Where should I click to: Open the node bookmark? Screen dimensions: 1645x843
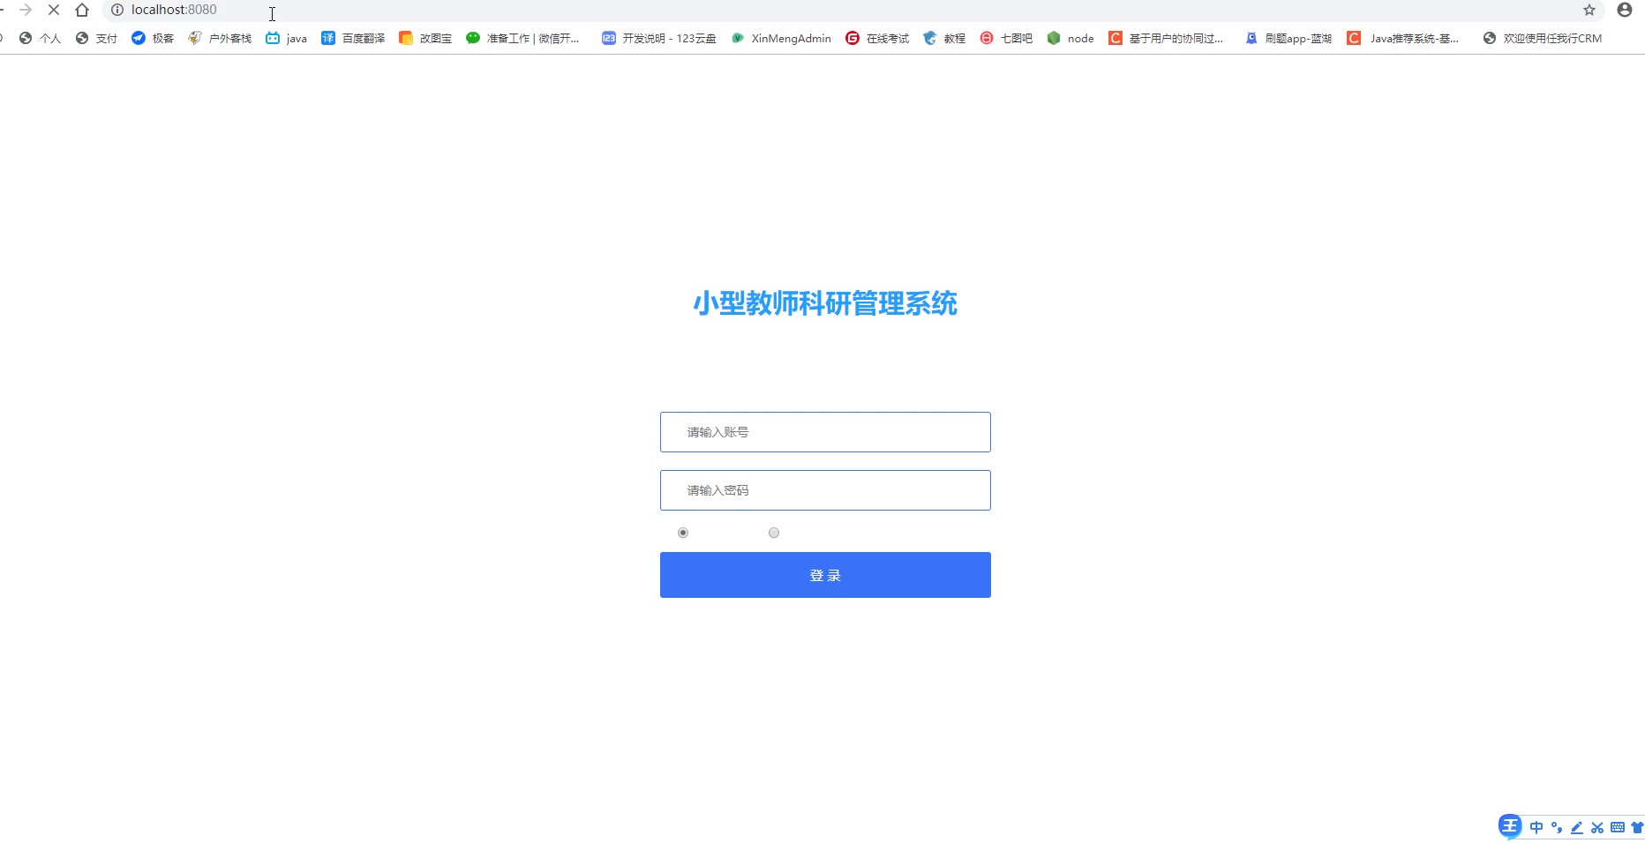coord(1070,38)
